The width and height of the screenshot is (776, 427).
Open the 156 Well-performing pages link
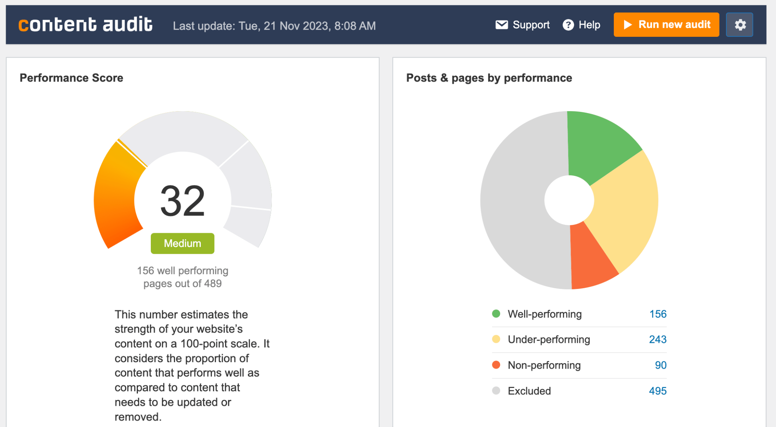(x=659, y=314)
